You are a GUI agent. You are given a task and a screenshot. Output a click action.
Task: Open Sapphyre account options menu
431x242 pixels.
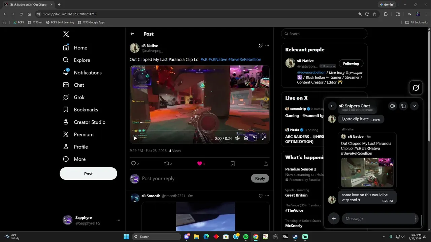click(x=118, y=220)
